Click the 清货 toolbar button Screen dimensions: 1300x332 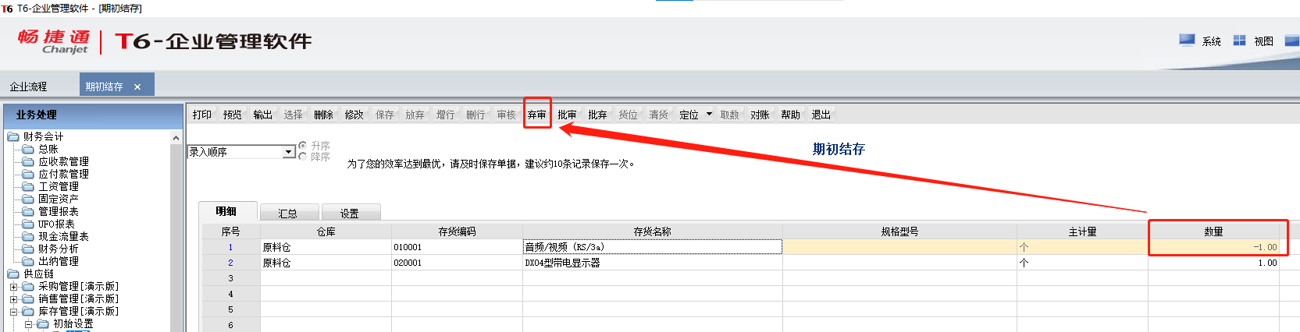(x=659, y=115)
